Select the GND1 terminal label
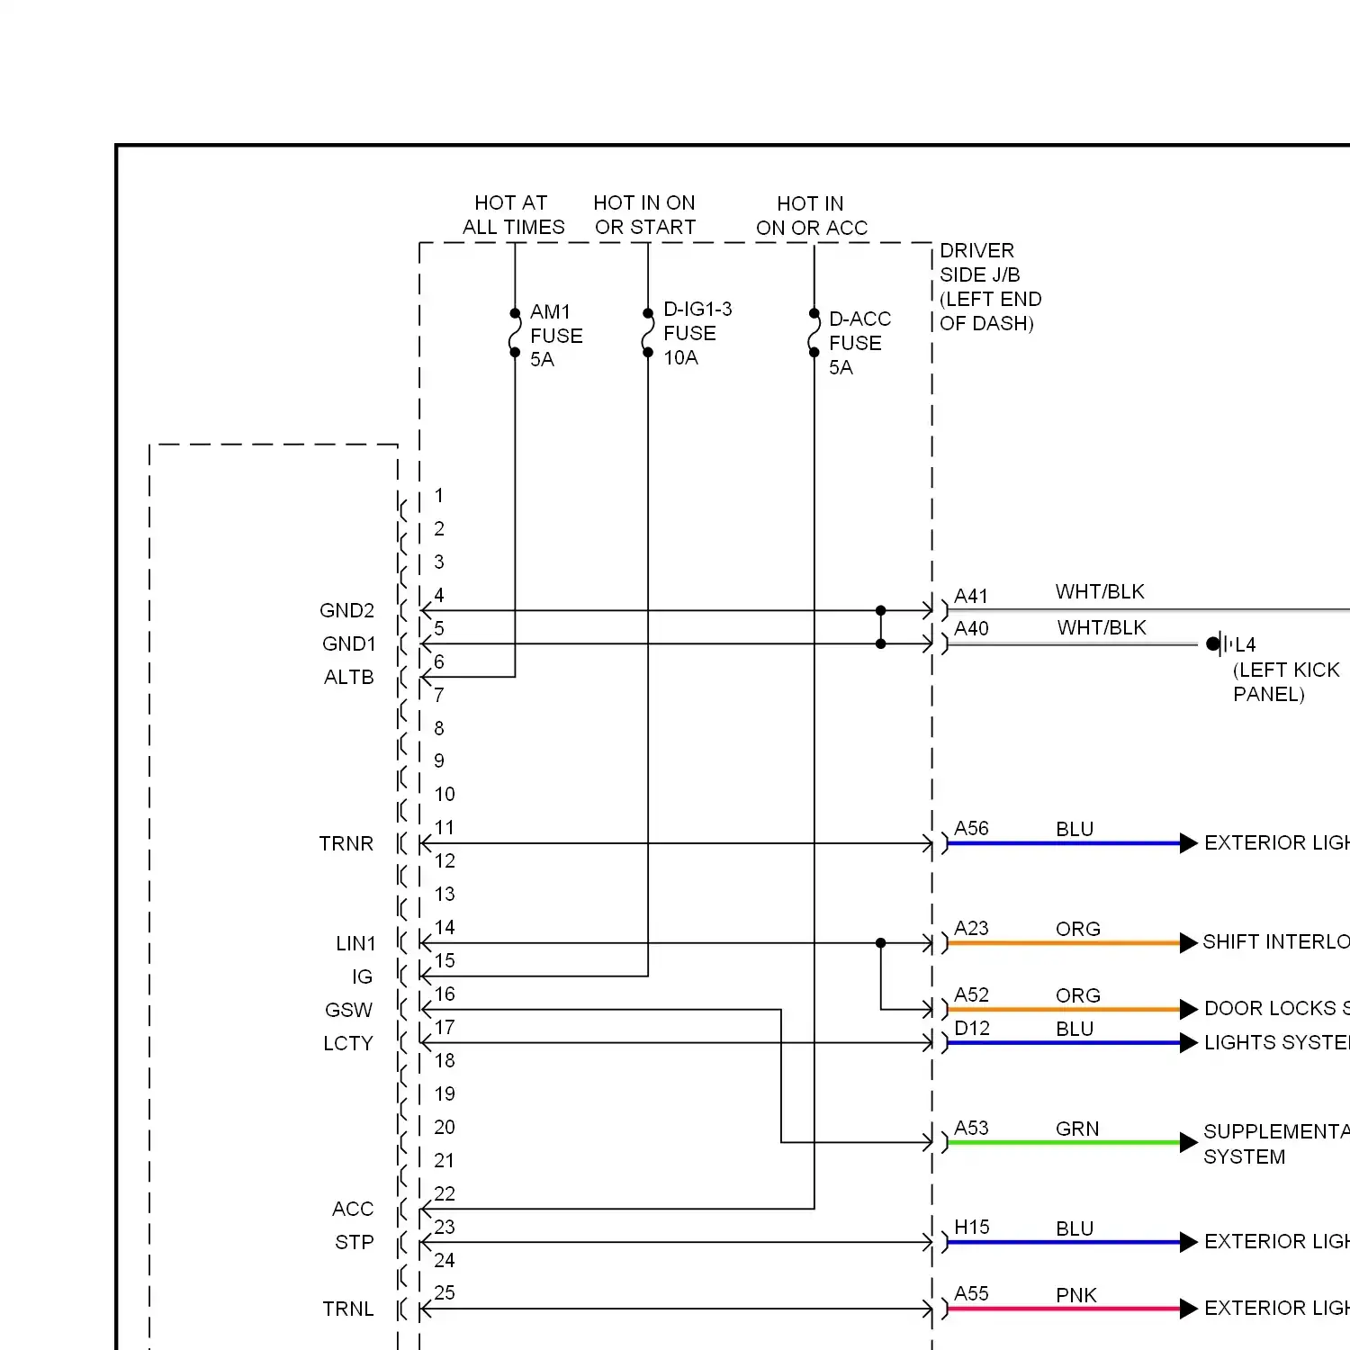The width and height of the screenshot is (1350, 1350). [x=348, y=643]
